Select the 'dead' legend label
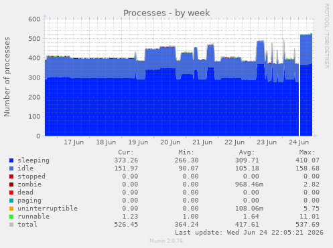This screenshot has height=248, width=333. tap(25, 193)
